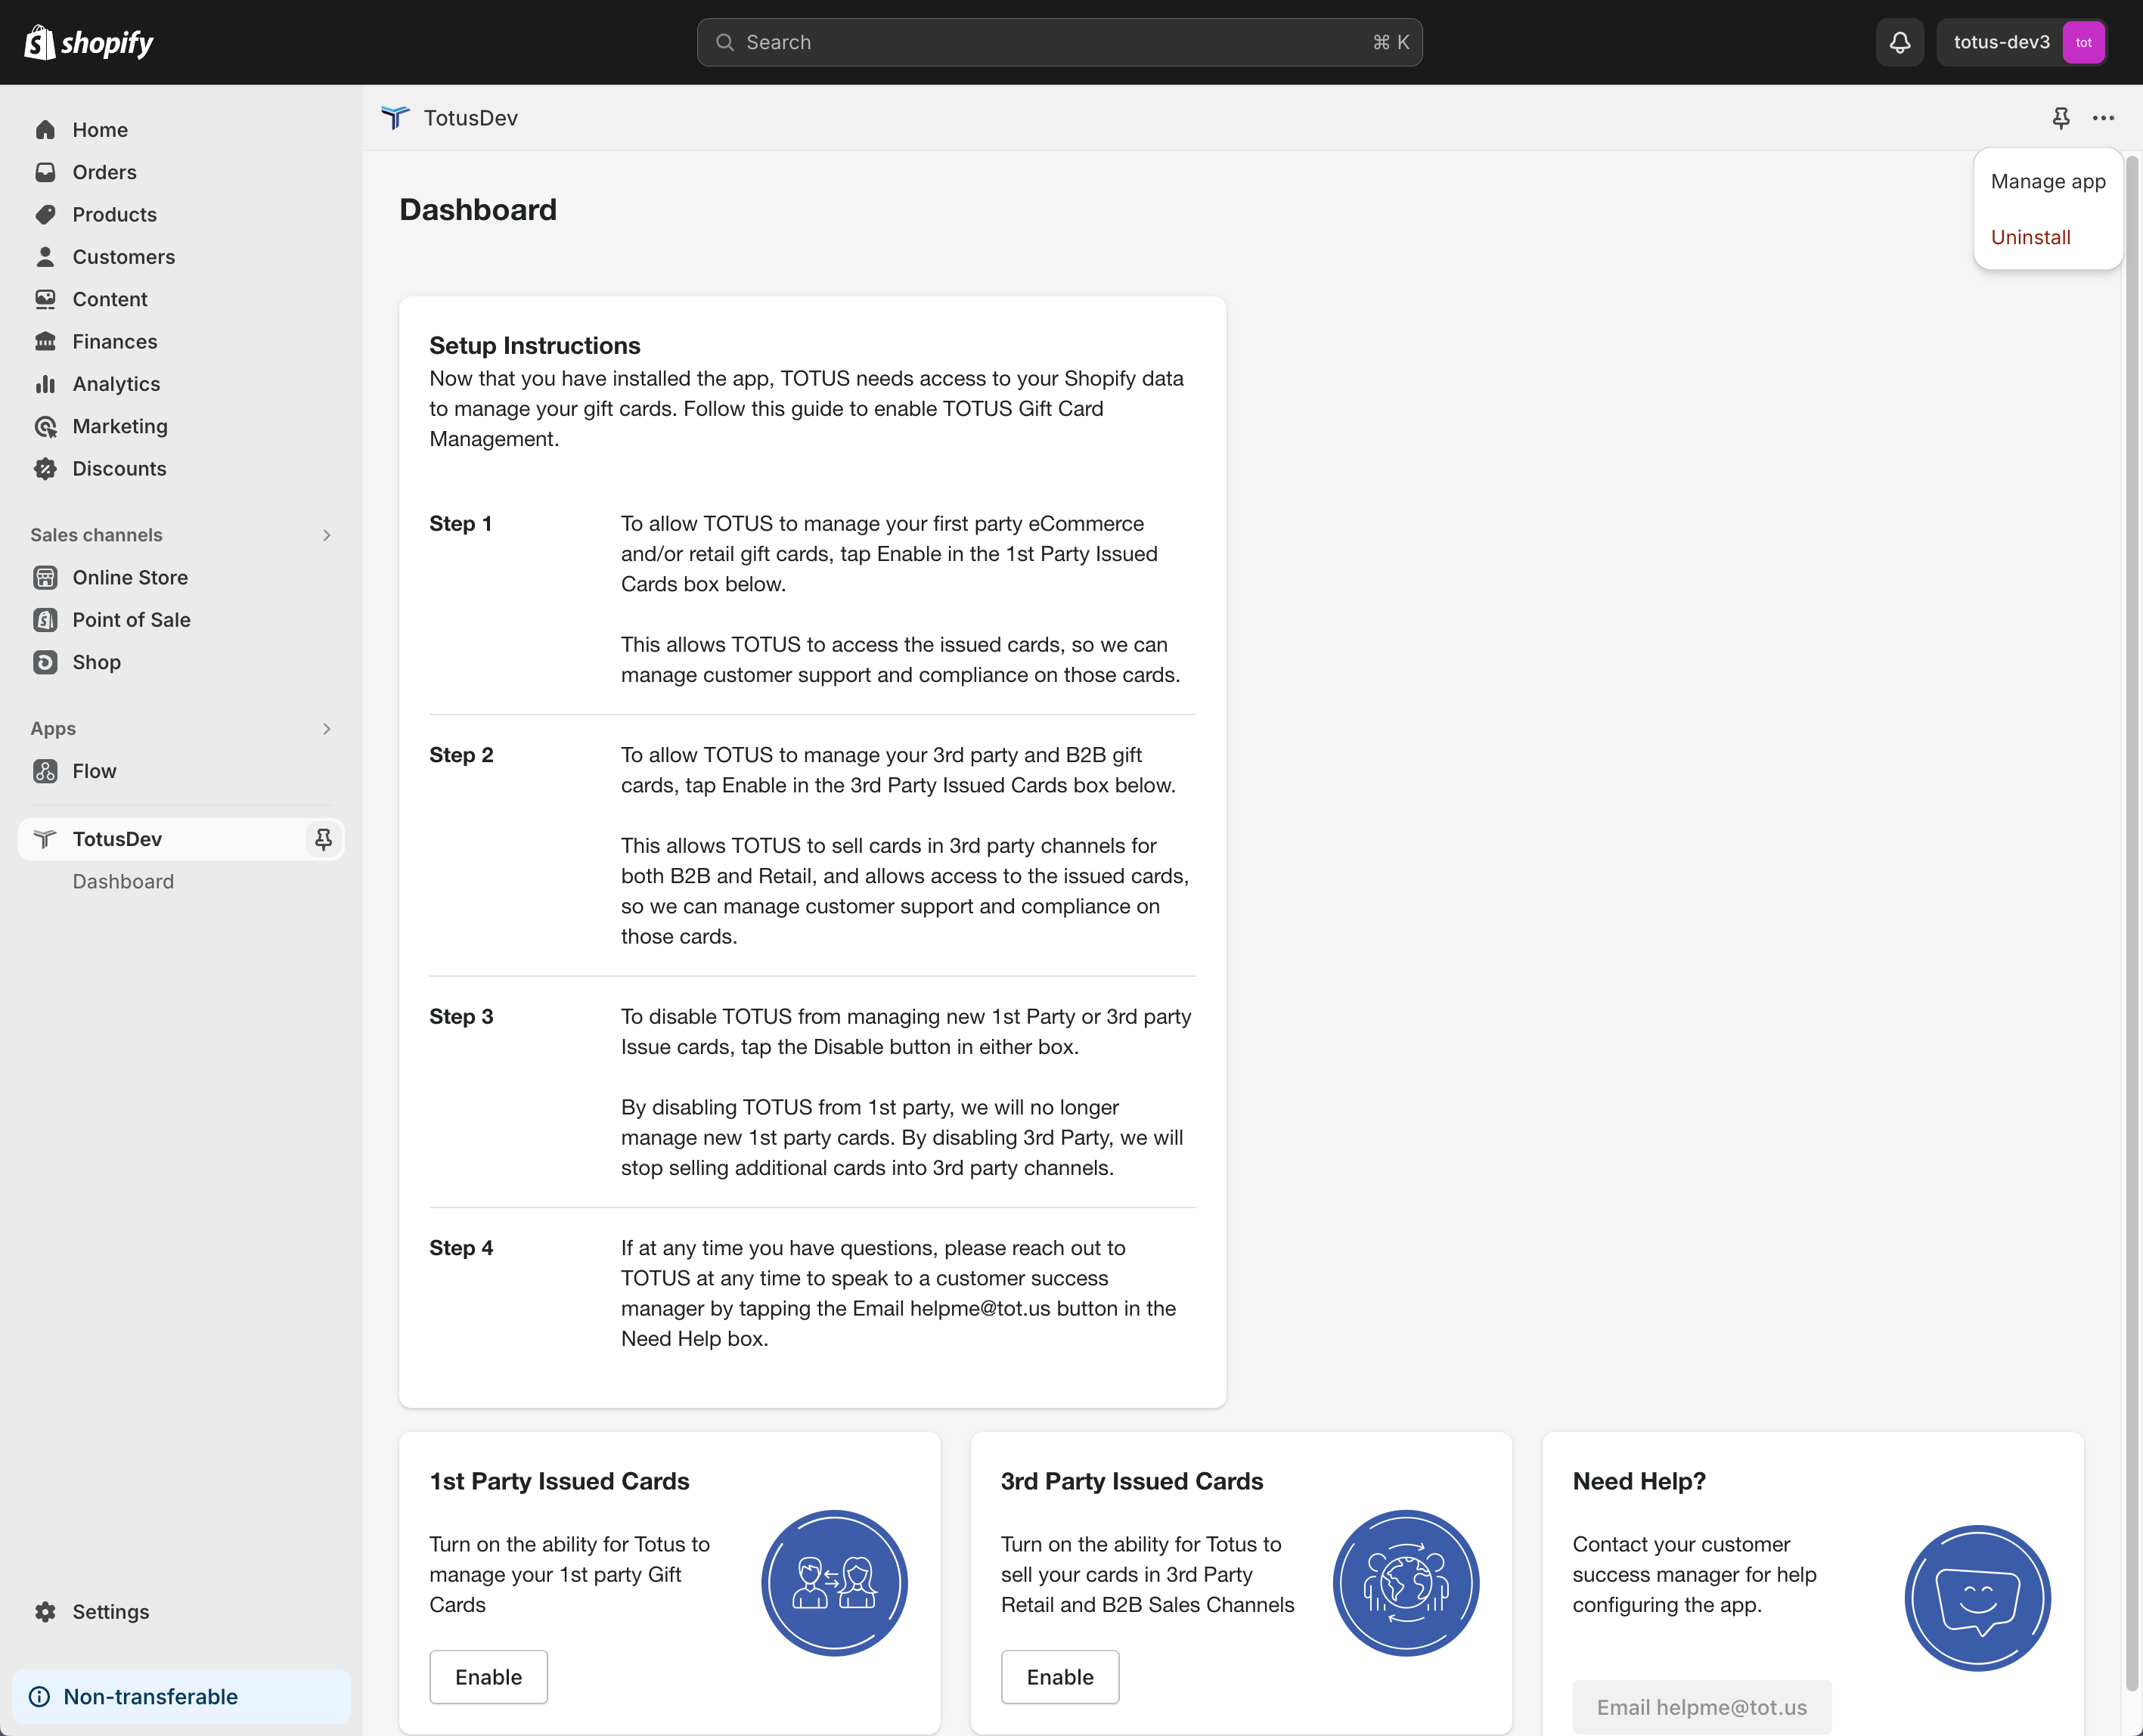This screenshot has width=2143, height=1736.
Task: Click the pin icon in app header
Action: pos(2060,118)
